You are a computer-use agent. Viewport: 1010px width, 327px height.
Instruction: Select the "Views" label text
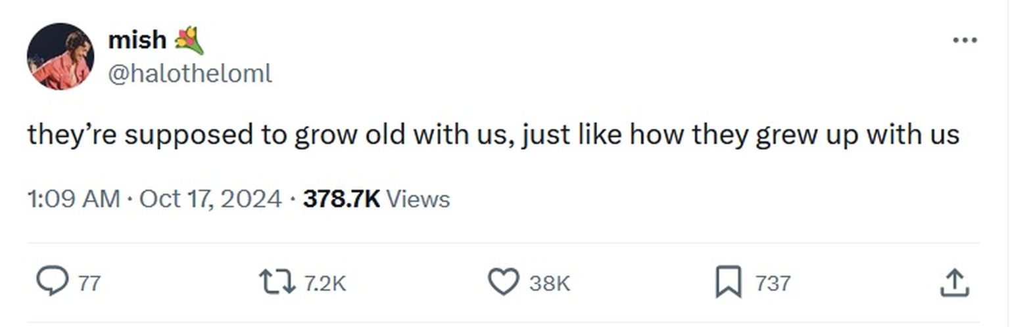click(418, 198)
